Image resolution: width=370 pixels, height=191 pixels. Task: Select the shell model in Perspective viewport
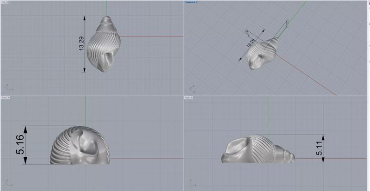coord(262,53)
